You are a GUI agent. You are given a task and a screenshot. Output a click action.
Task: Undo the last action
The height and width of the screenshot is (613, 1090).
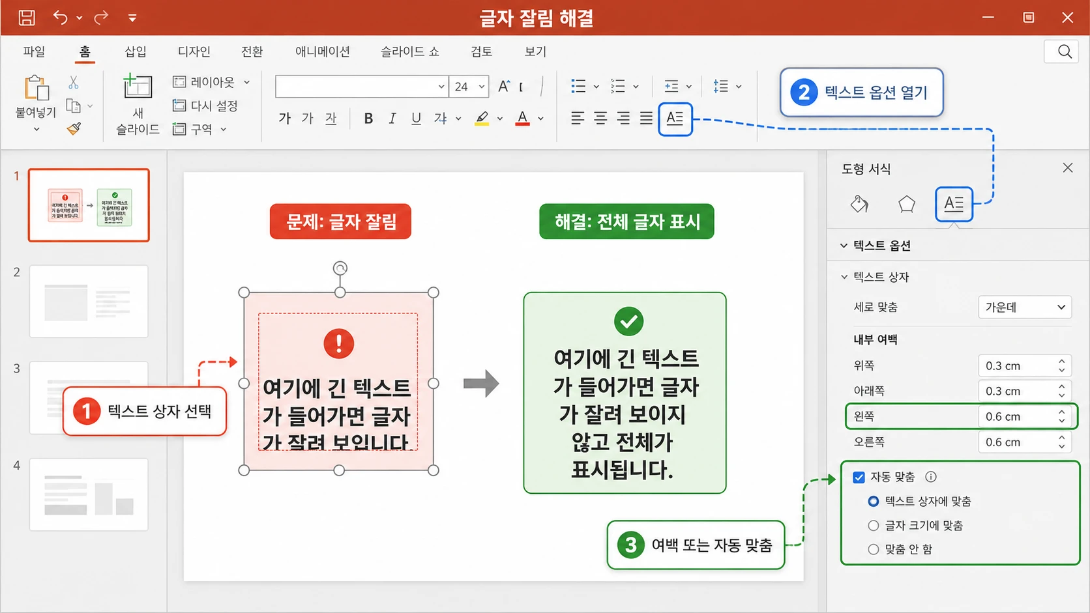(60, 18)
